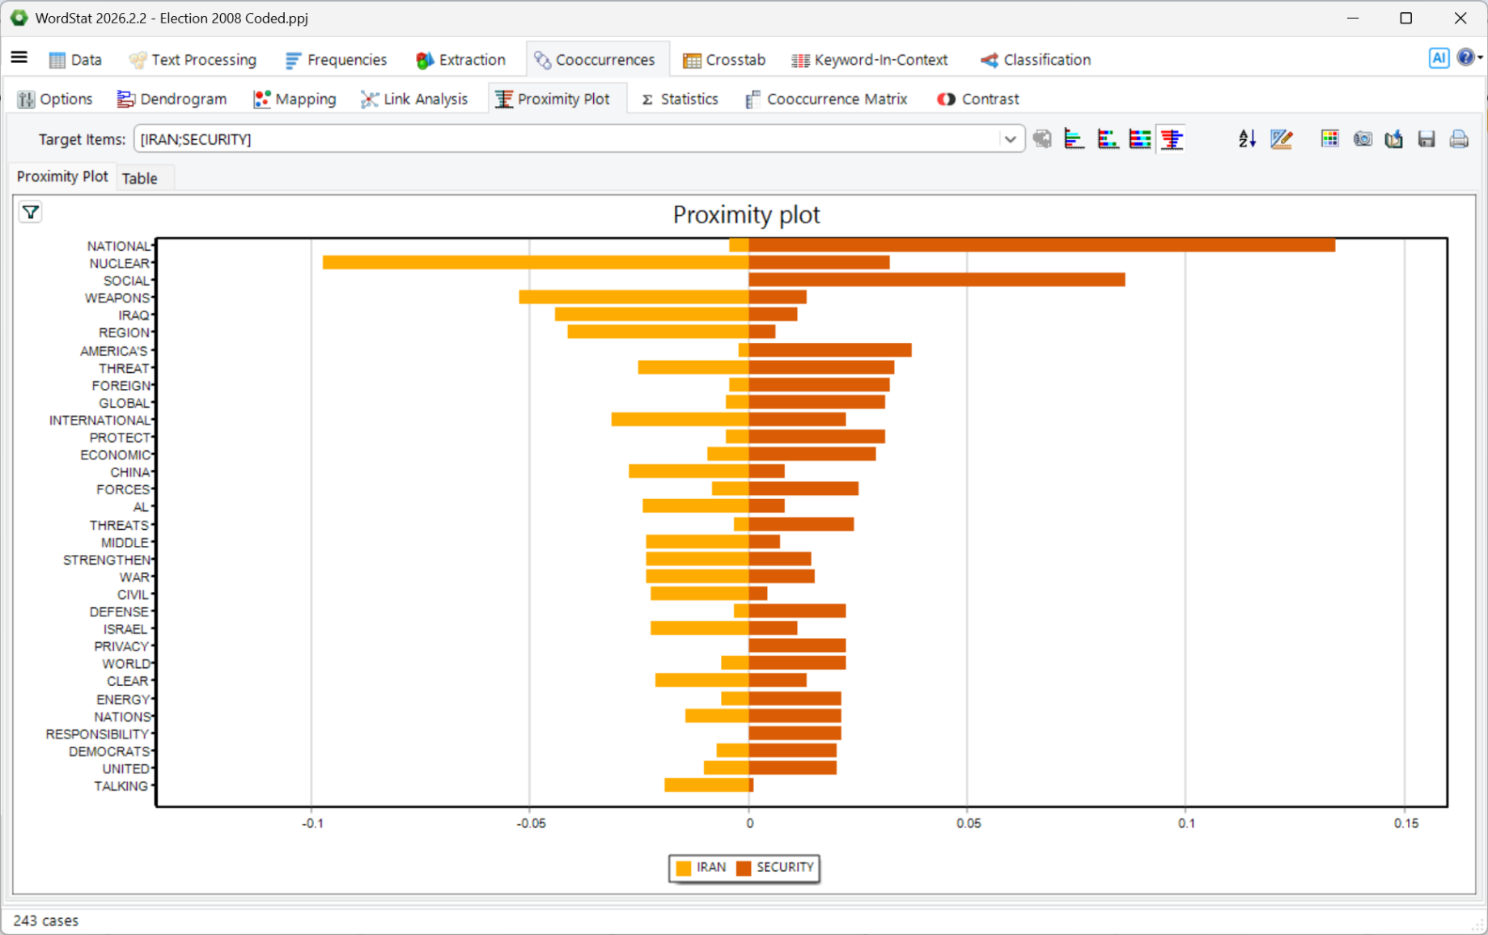Click the Target Items text field

[x=566, y=139]
